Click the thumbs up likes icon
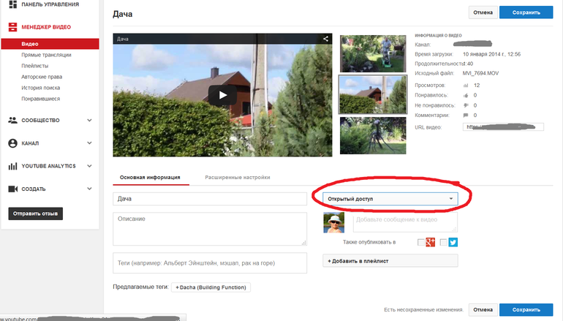 click(x=466, y=96)
